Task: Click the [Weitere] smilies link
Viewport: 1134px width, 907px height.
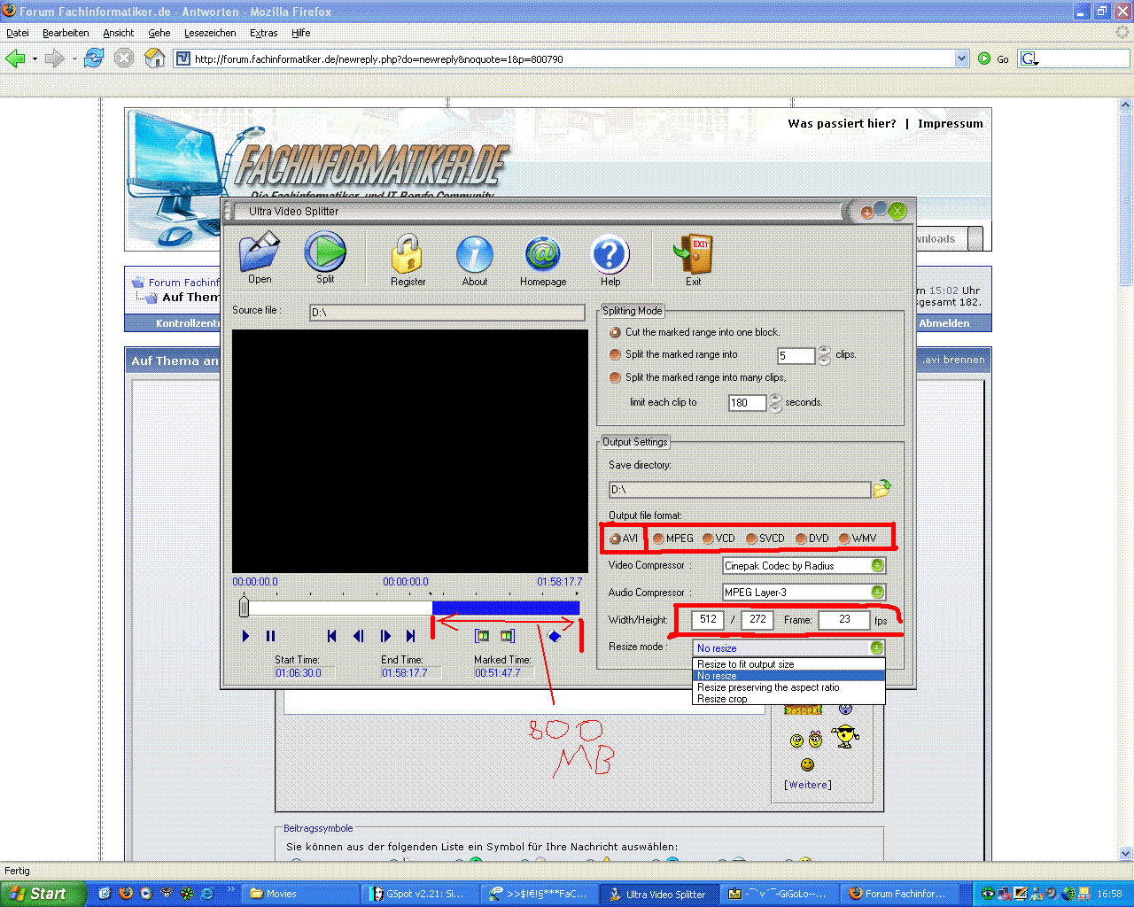Action: click(x=808, y=785)
